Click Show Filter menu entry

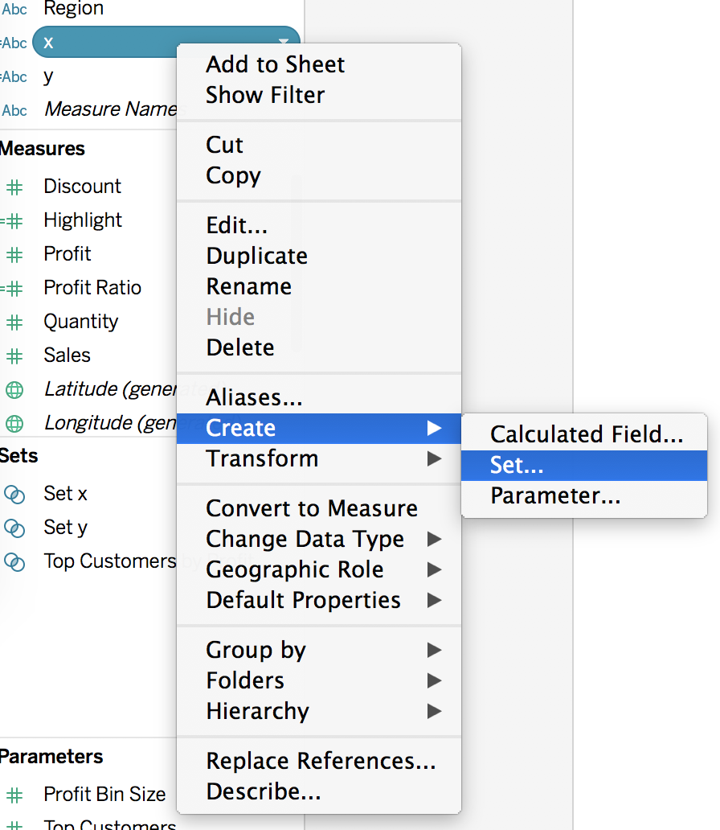click(265, 95)
